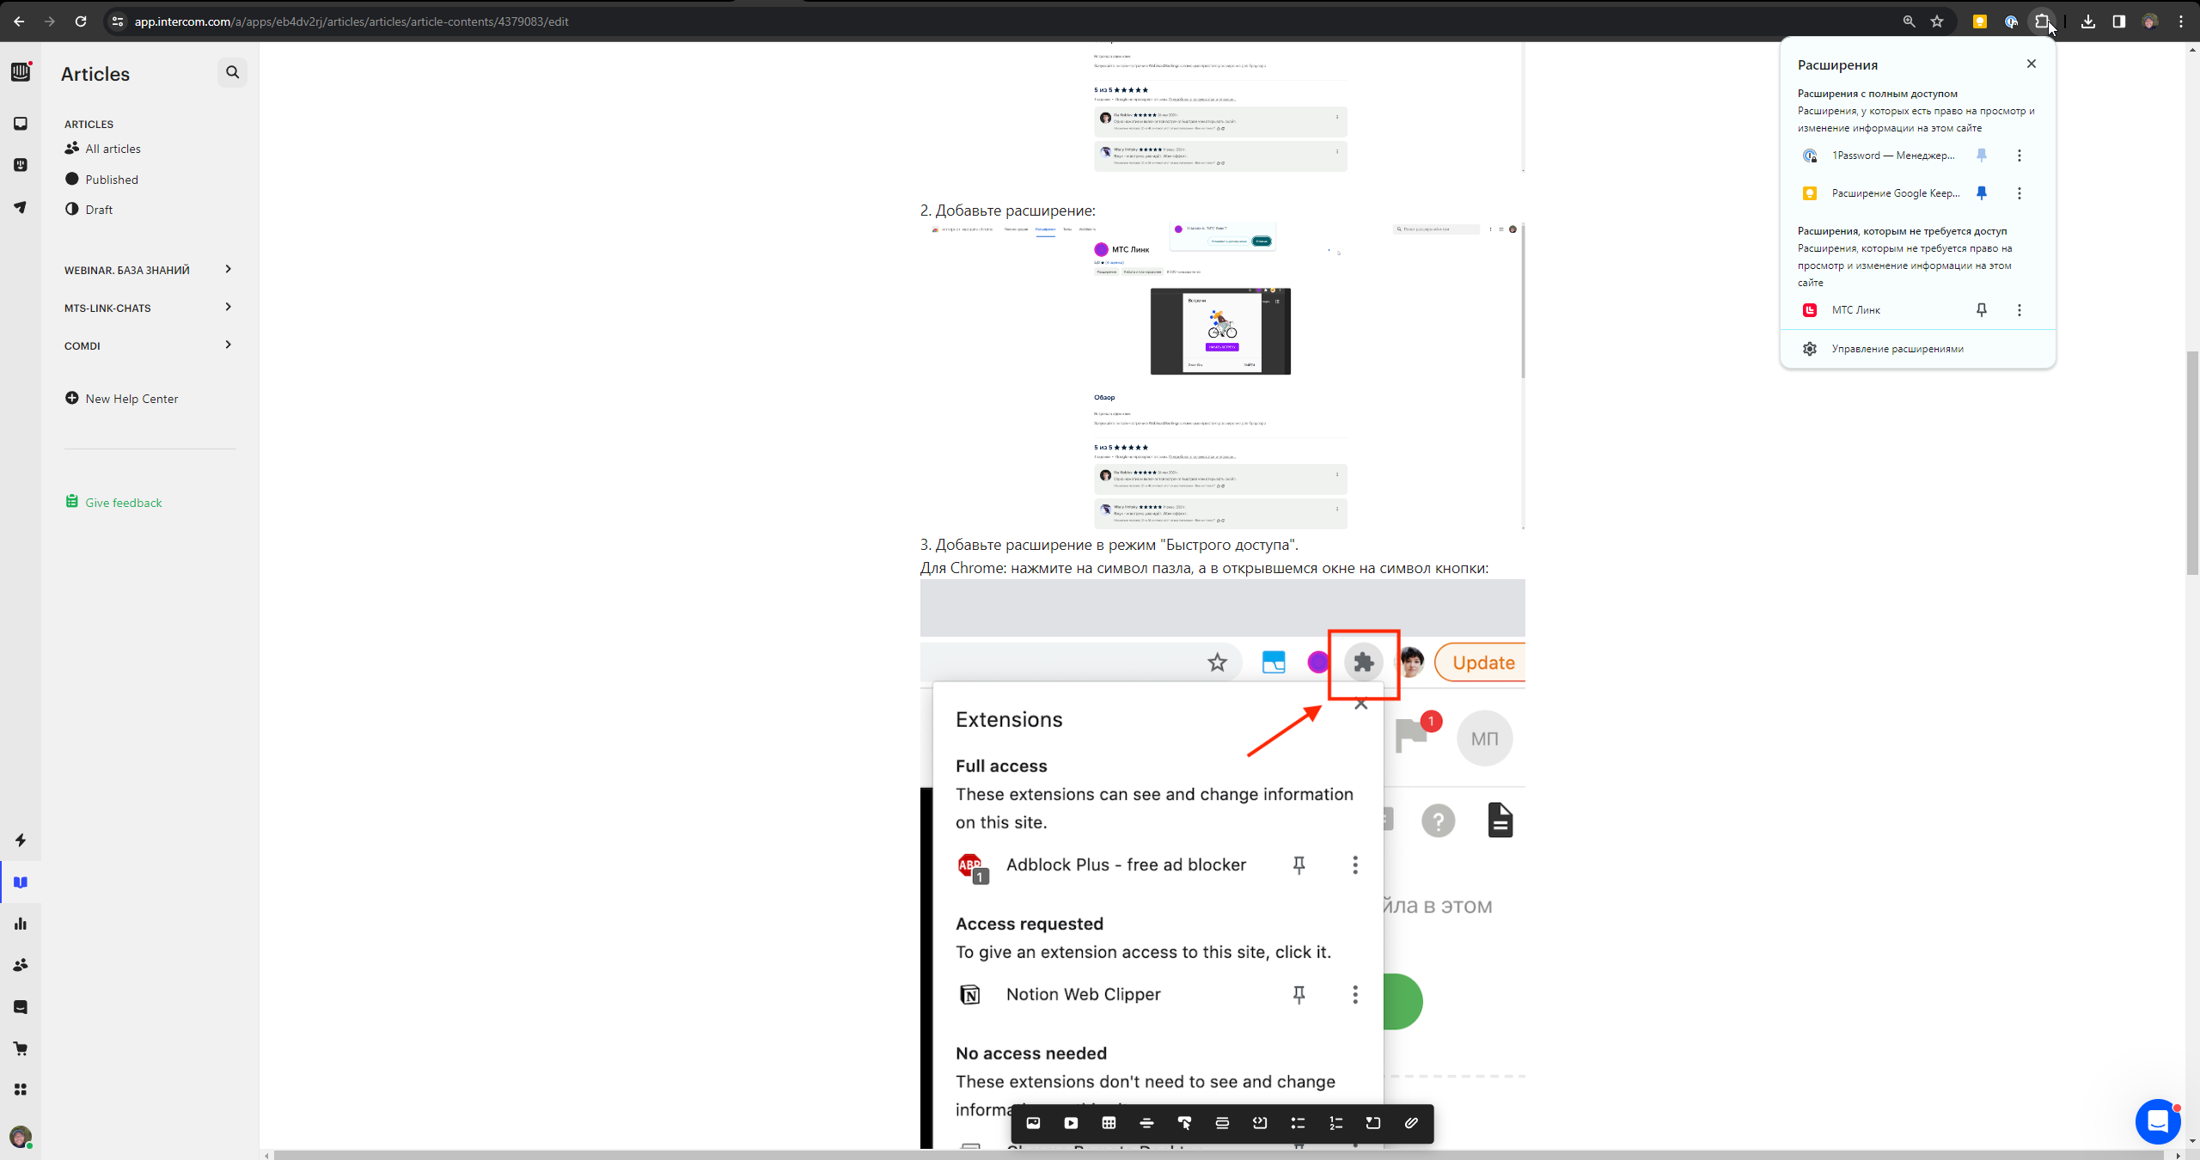The height and width of the screenshot is (1160, 2200).
Task: Open the Reports bar chart icon
Action: [21, 924]
